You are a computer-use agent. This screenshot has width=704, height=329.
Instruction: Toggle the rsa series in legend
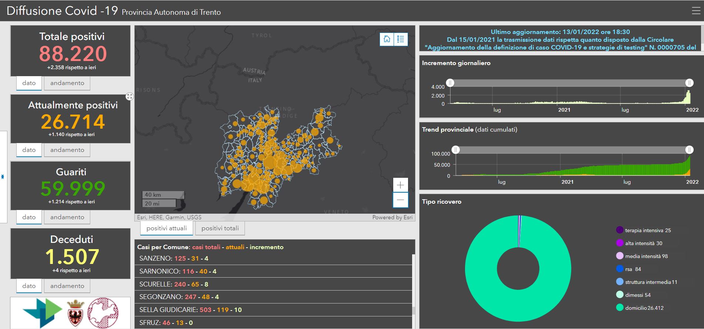(x=620, y=269)
